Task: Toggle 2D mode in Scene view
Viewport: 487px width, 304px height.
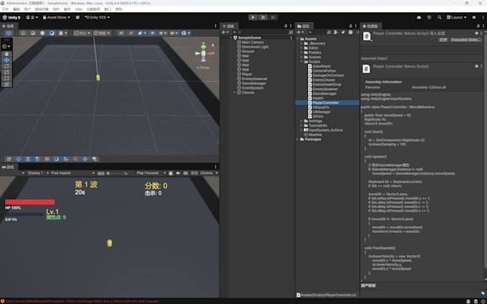Action: tap(121, 33)
